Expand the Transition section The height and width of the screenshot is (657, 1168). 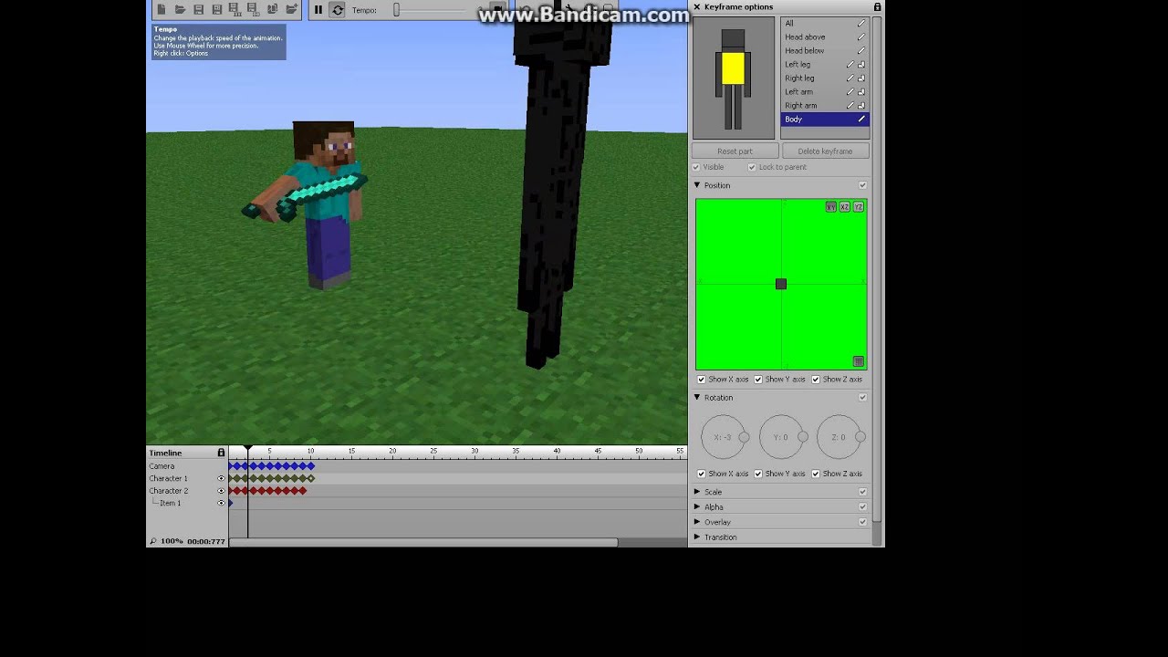tap(697, 537)
